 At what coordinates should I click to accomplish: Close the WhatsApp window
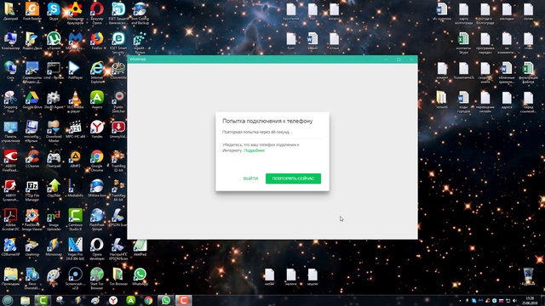click(x=411, y=59)
